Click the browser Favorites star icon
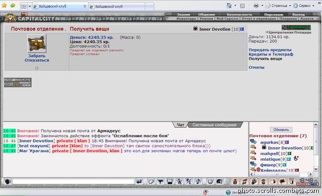Screen dimensions: 322x196 pyautogui.click(x=4, y=5)
